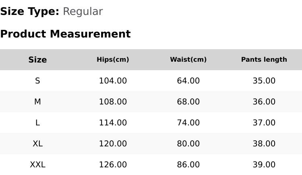Select the M size row label
302x175 pixels.
click(37, 102)
